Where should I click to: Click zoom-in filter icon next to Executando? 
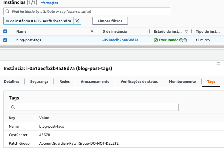[x=181, y=40]
